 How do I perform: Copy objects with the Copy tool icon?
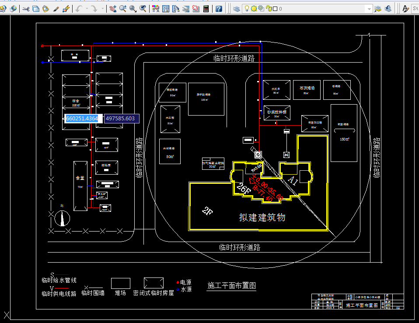pos(35,8)
